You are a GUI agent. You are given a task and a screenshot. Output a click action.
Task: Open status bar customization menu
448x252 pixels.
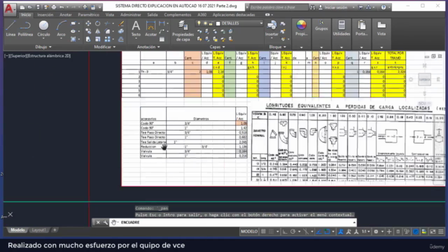point(441,232)
